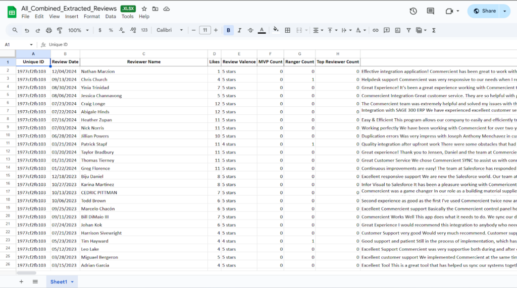
Task: Add a new sheet with plus button
Action: point(21,281)
